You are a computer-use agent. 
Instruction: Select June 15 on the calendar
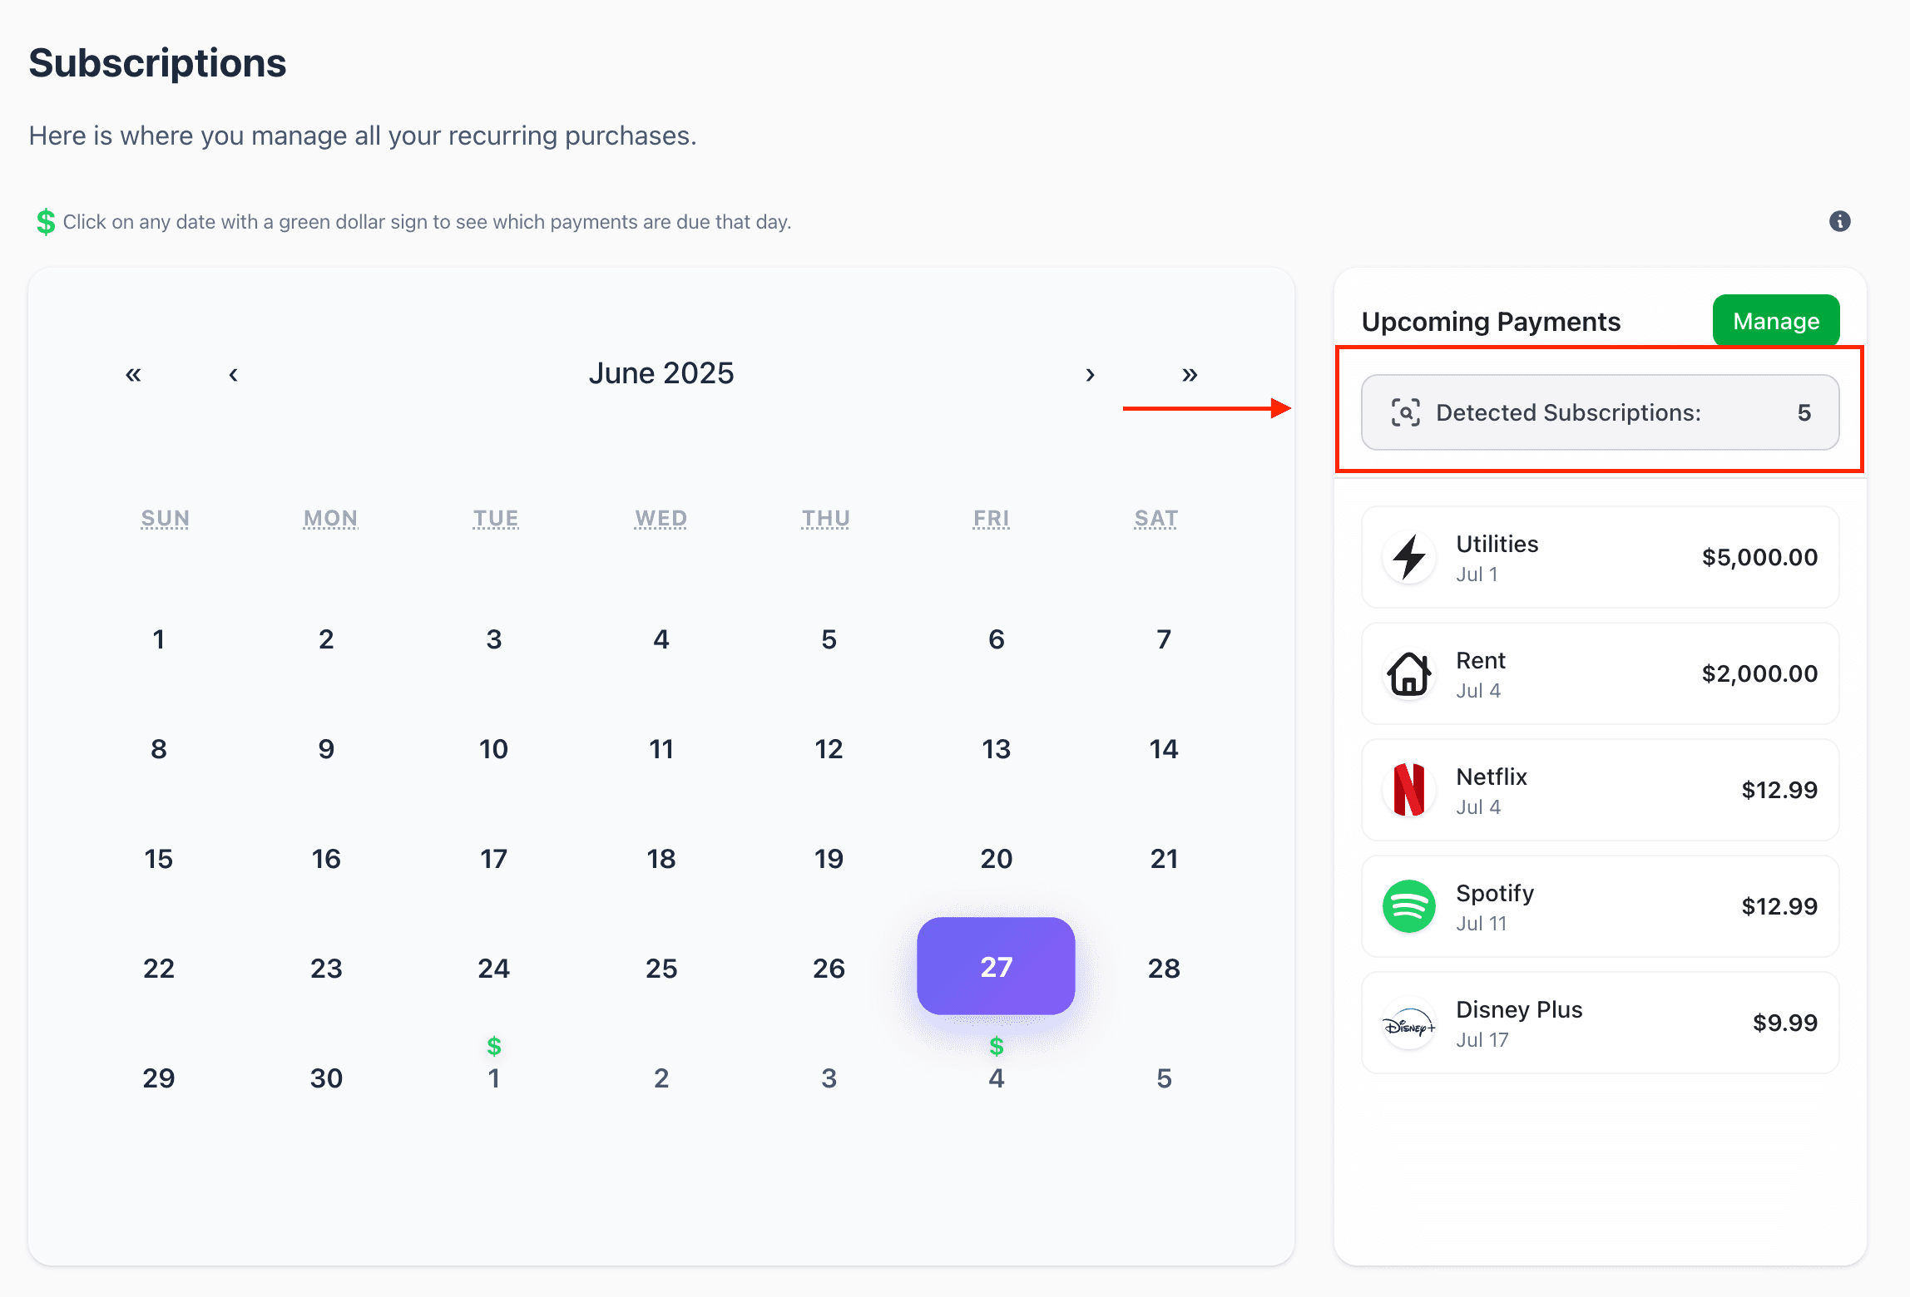159,859
